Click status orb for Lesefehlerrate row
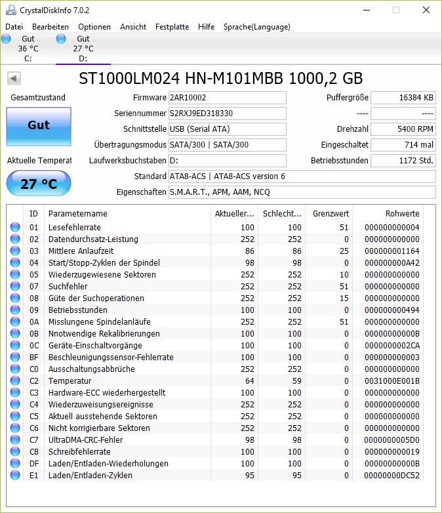 tap(15, 227)
